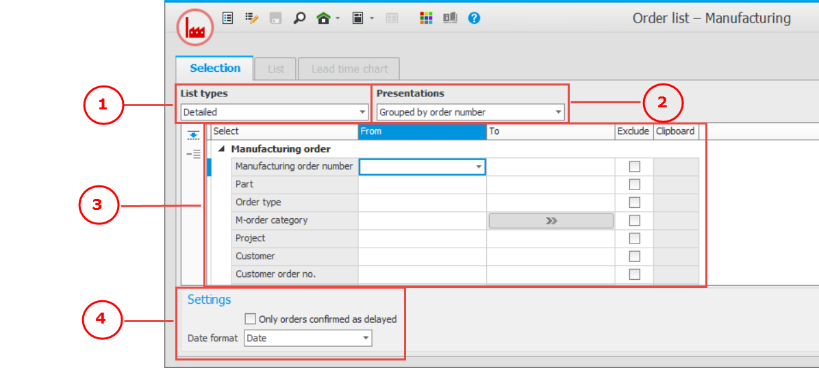Click the edit list pencil icon
Image resolution: width=819 pixels, height=368 pixels.
tap(251, 18)
